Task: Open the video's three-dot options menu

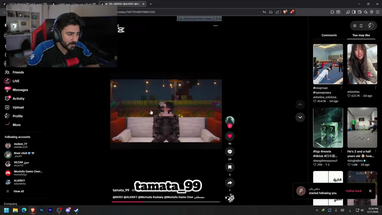Action: [215, 26]
